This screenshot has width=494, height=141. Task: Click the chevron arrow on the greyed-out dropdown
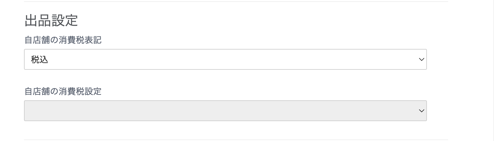pos(421,111)
